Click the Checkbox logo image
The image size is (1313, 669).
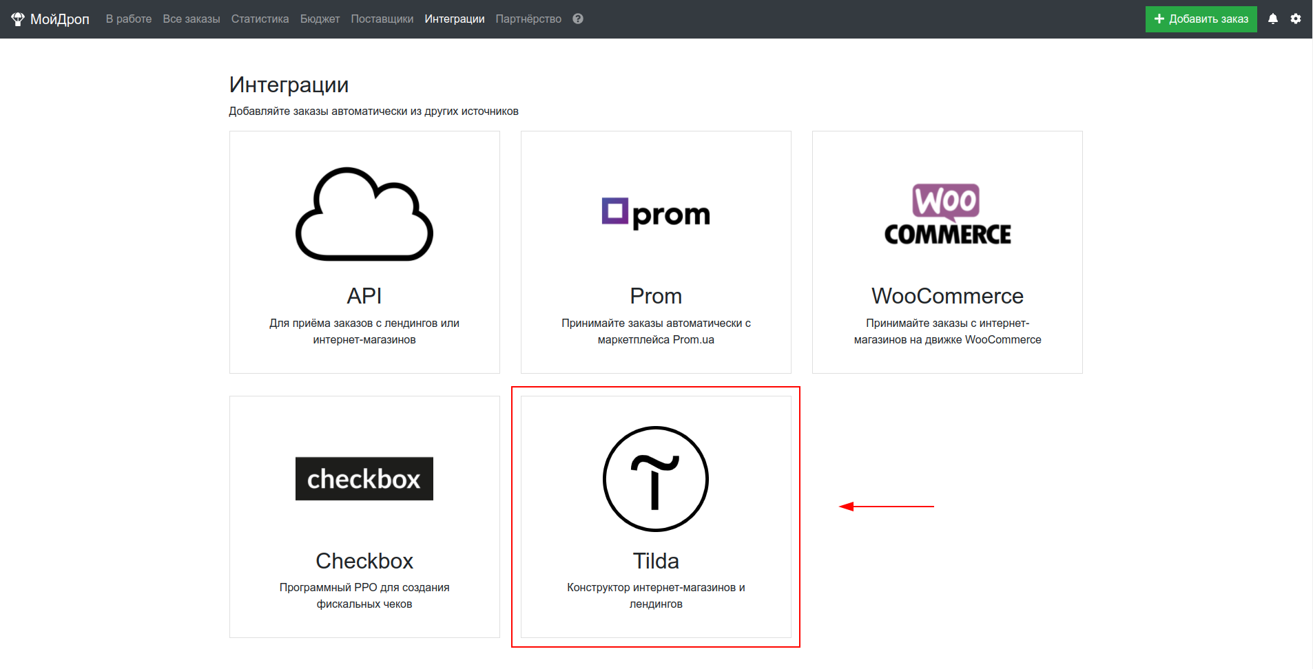click(364, 478)
